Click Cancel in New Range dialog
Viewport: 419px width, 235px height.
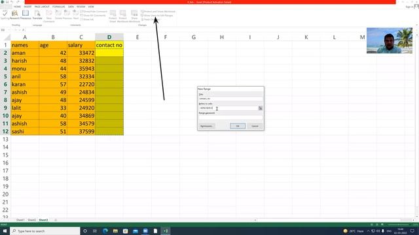[x=255, y=126]
